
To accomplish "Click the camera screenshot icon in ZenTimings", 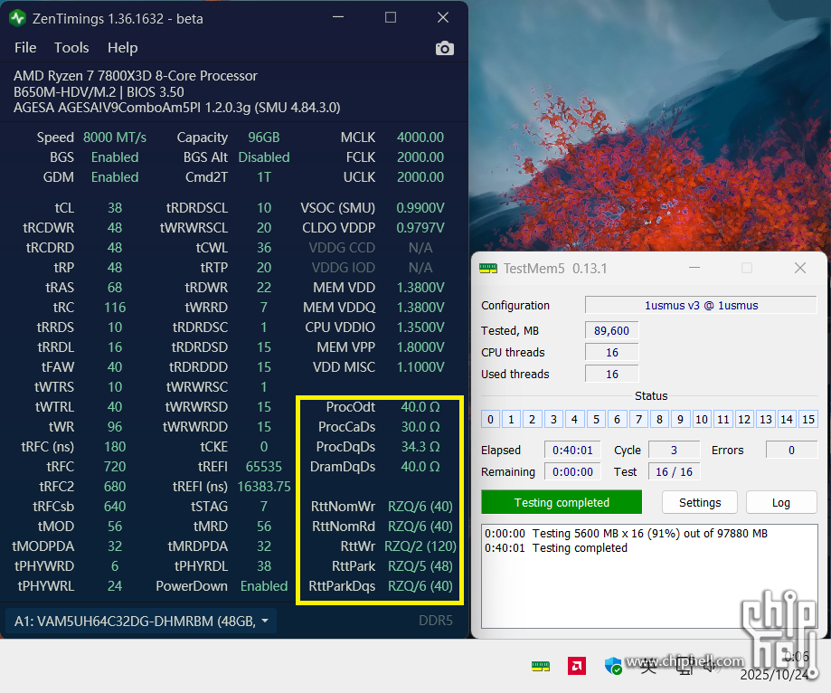I will point(444,48).
